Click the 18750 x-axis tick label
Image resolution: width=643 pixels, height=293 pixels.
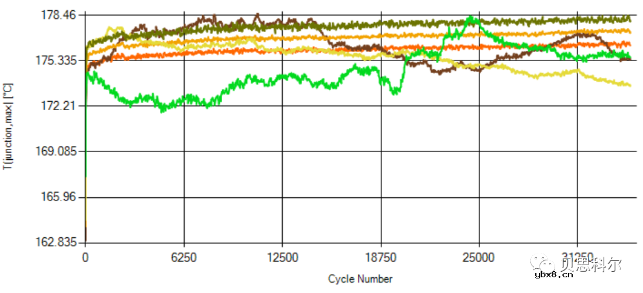tap(380, 256)
